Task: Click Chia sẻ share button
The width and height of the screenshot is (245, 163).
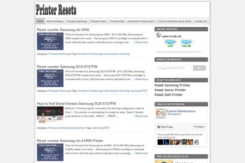Action: pyautogui.click(x=199, y=127)
